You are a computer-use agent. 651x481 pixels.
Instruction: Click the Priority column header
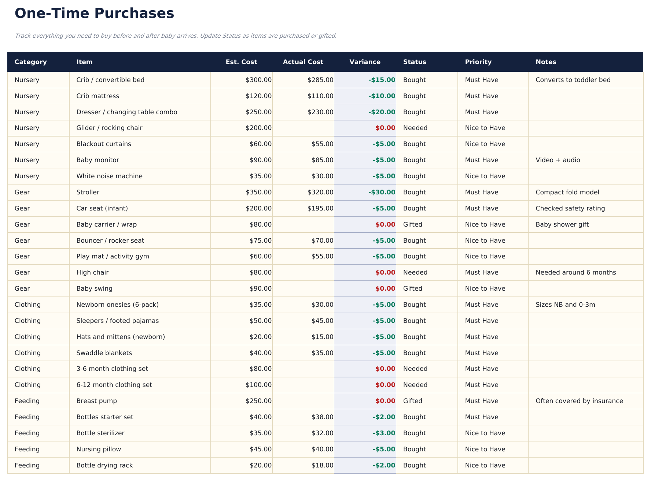pos(478,62)
